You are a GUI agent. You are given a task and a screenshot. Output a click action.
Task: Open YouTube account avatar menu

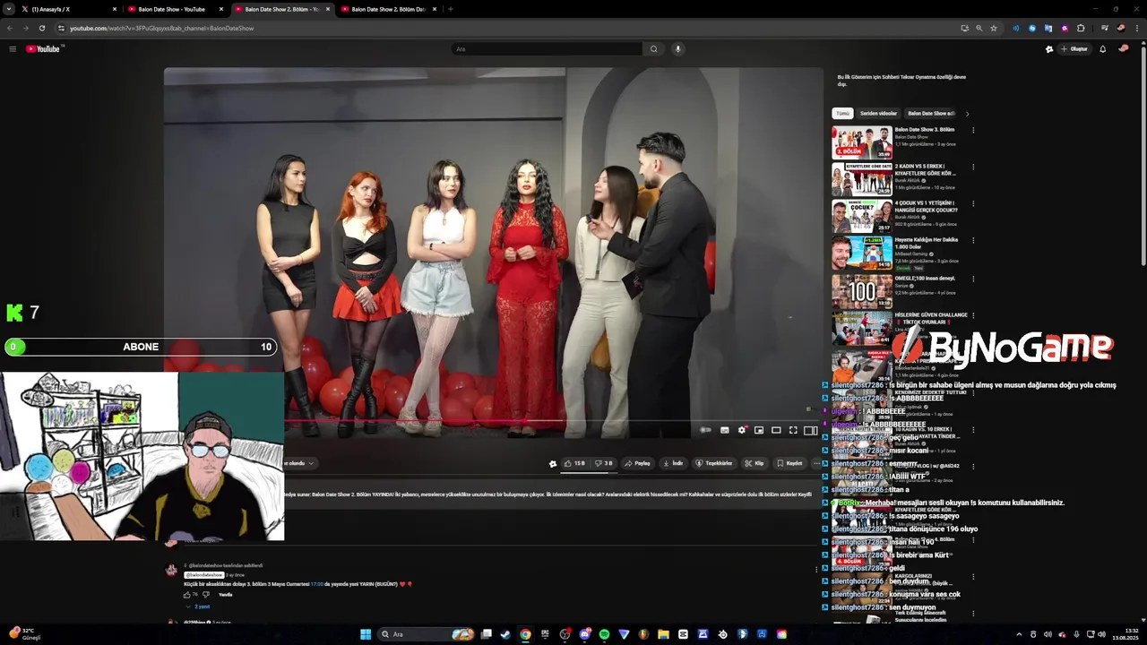pos(1124,49)
